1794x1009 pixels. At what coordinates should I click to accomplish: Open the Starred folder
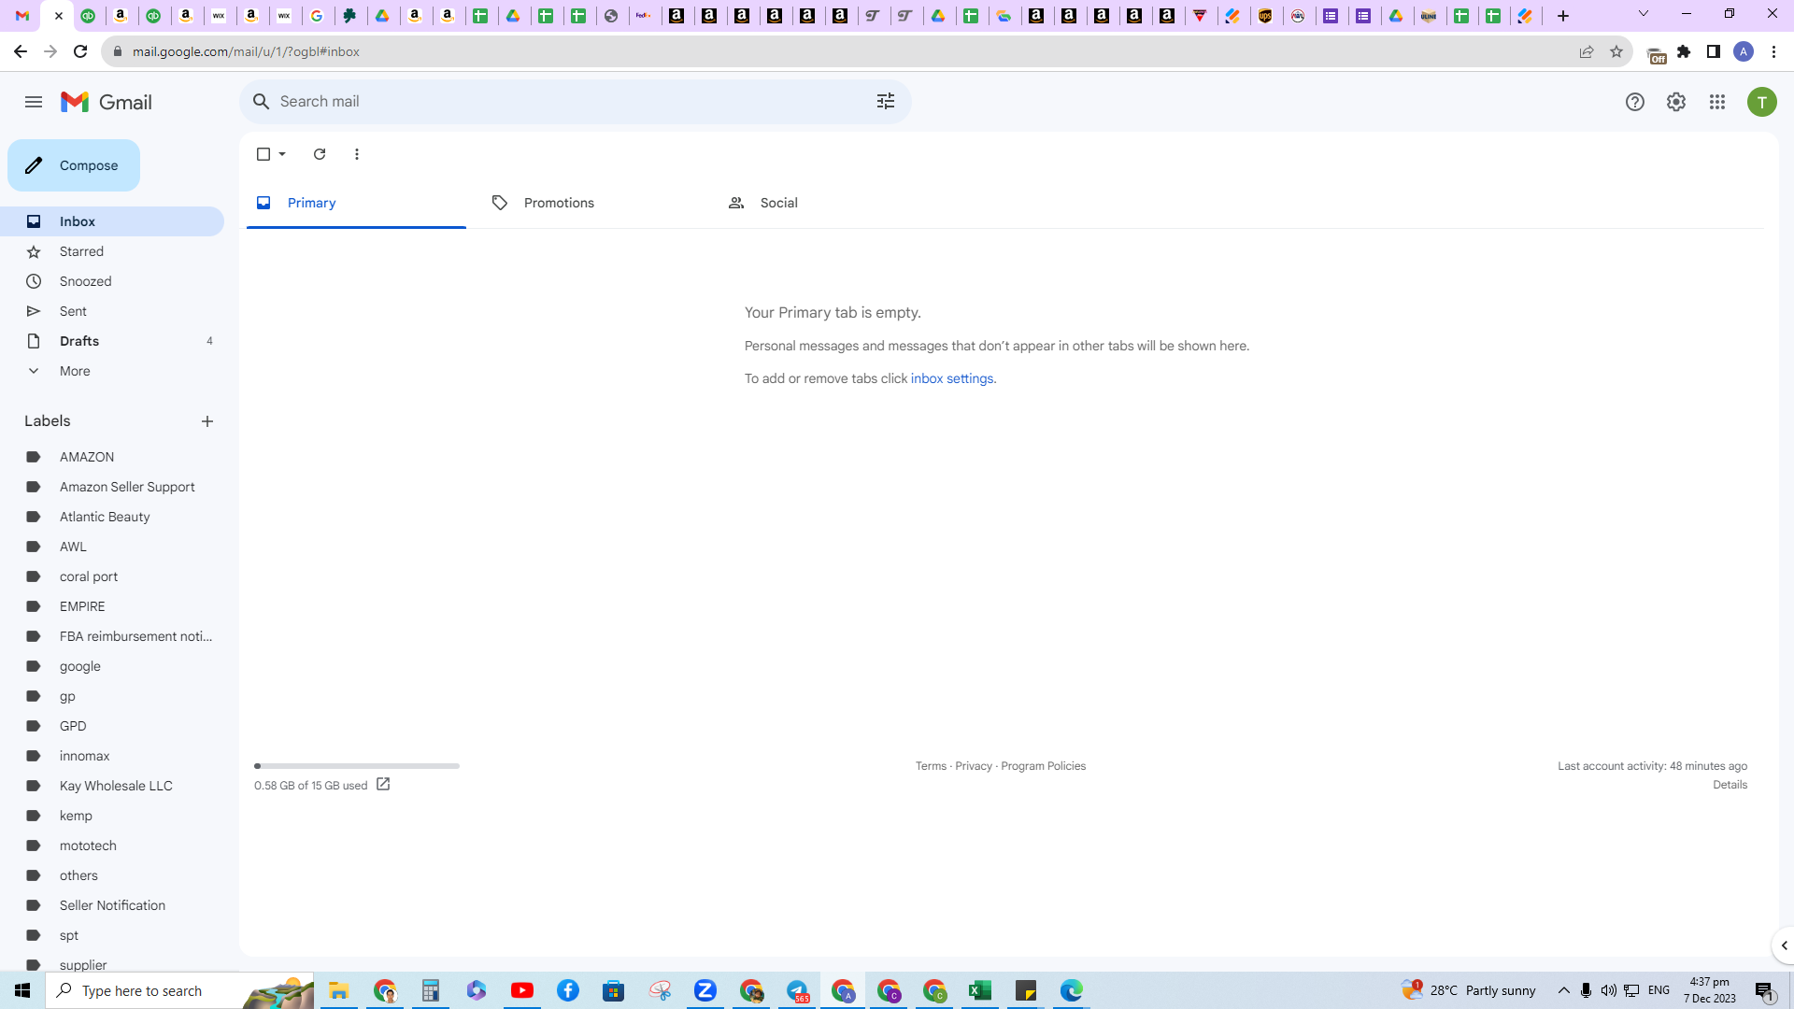point(112,251)
